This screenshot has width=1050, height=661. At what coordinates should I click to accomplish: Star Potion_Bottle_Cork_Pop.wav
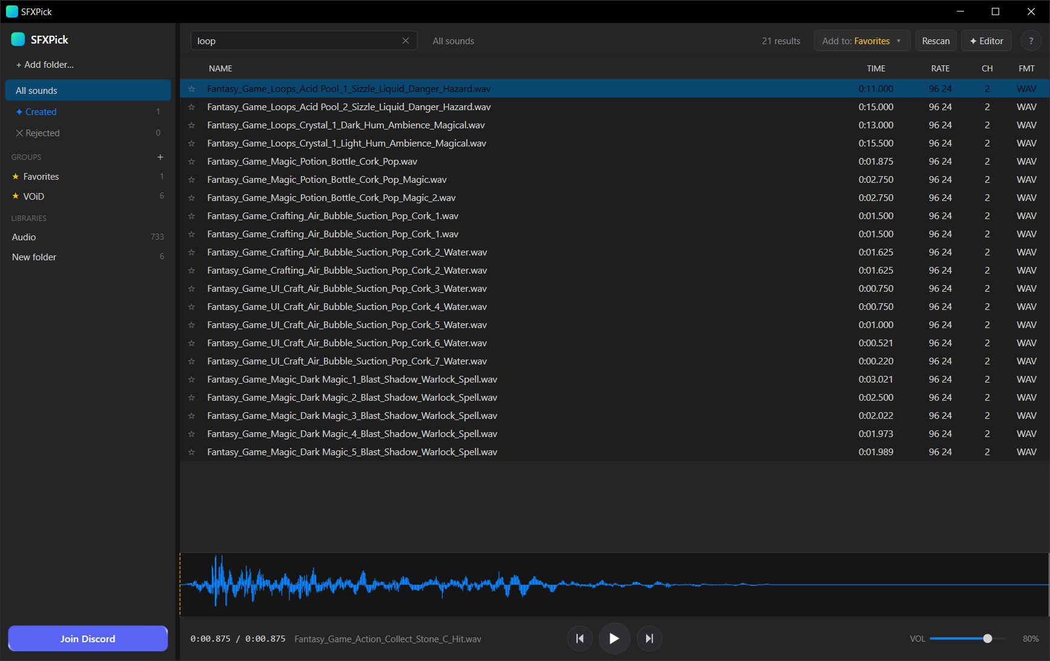pos(191,162)
